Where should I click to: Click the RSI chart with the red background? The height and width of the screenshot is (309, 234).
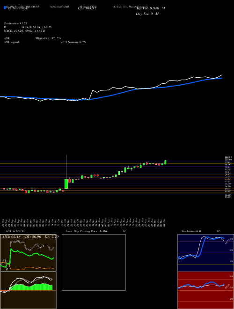tap(205, 290)
